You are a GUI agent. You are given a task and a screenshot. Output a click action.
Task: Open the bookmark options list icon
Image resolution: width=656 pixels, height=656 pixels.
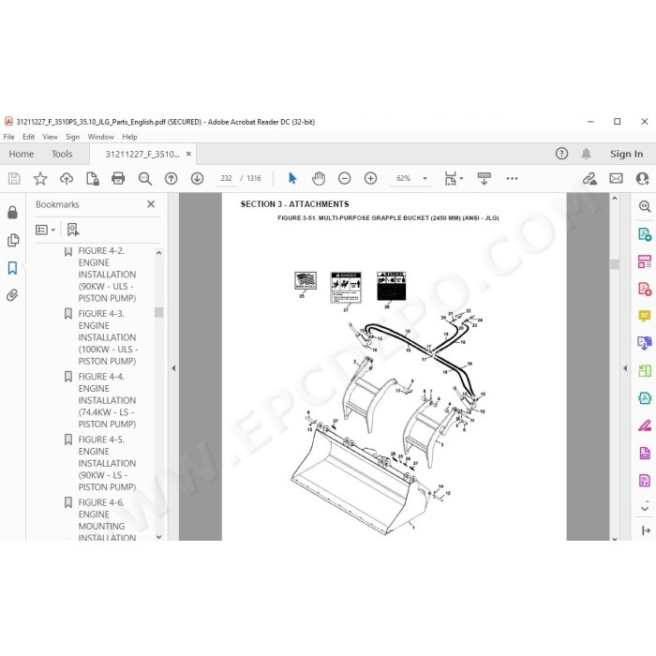pyautogui.click(x=45, y=230)
